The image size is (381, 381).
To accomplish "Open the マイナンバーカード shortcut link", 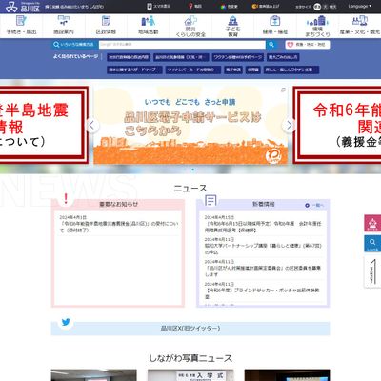I will click(x=193, y=70).
